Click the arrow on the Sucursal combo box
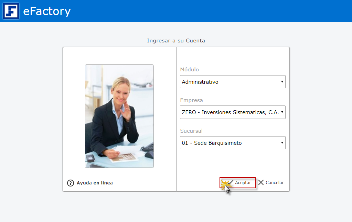352x222 pixels. [x=282, y=143]
